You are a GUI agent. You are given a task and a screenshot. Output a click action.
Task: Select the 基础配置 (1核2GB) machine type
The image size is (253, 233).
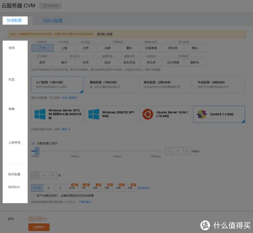(x=111, y=85)
